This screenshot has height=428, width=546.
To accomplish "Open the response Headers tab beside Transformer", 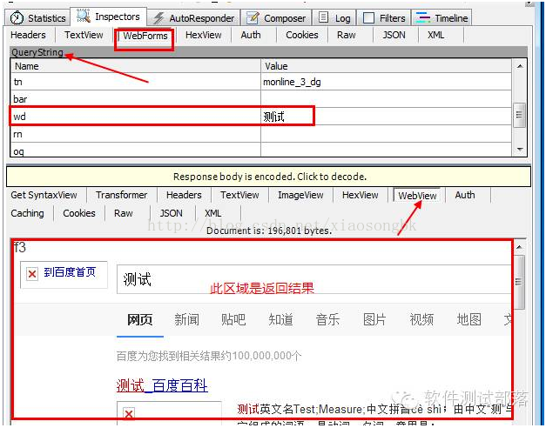I will click(184, 195).
